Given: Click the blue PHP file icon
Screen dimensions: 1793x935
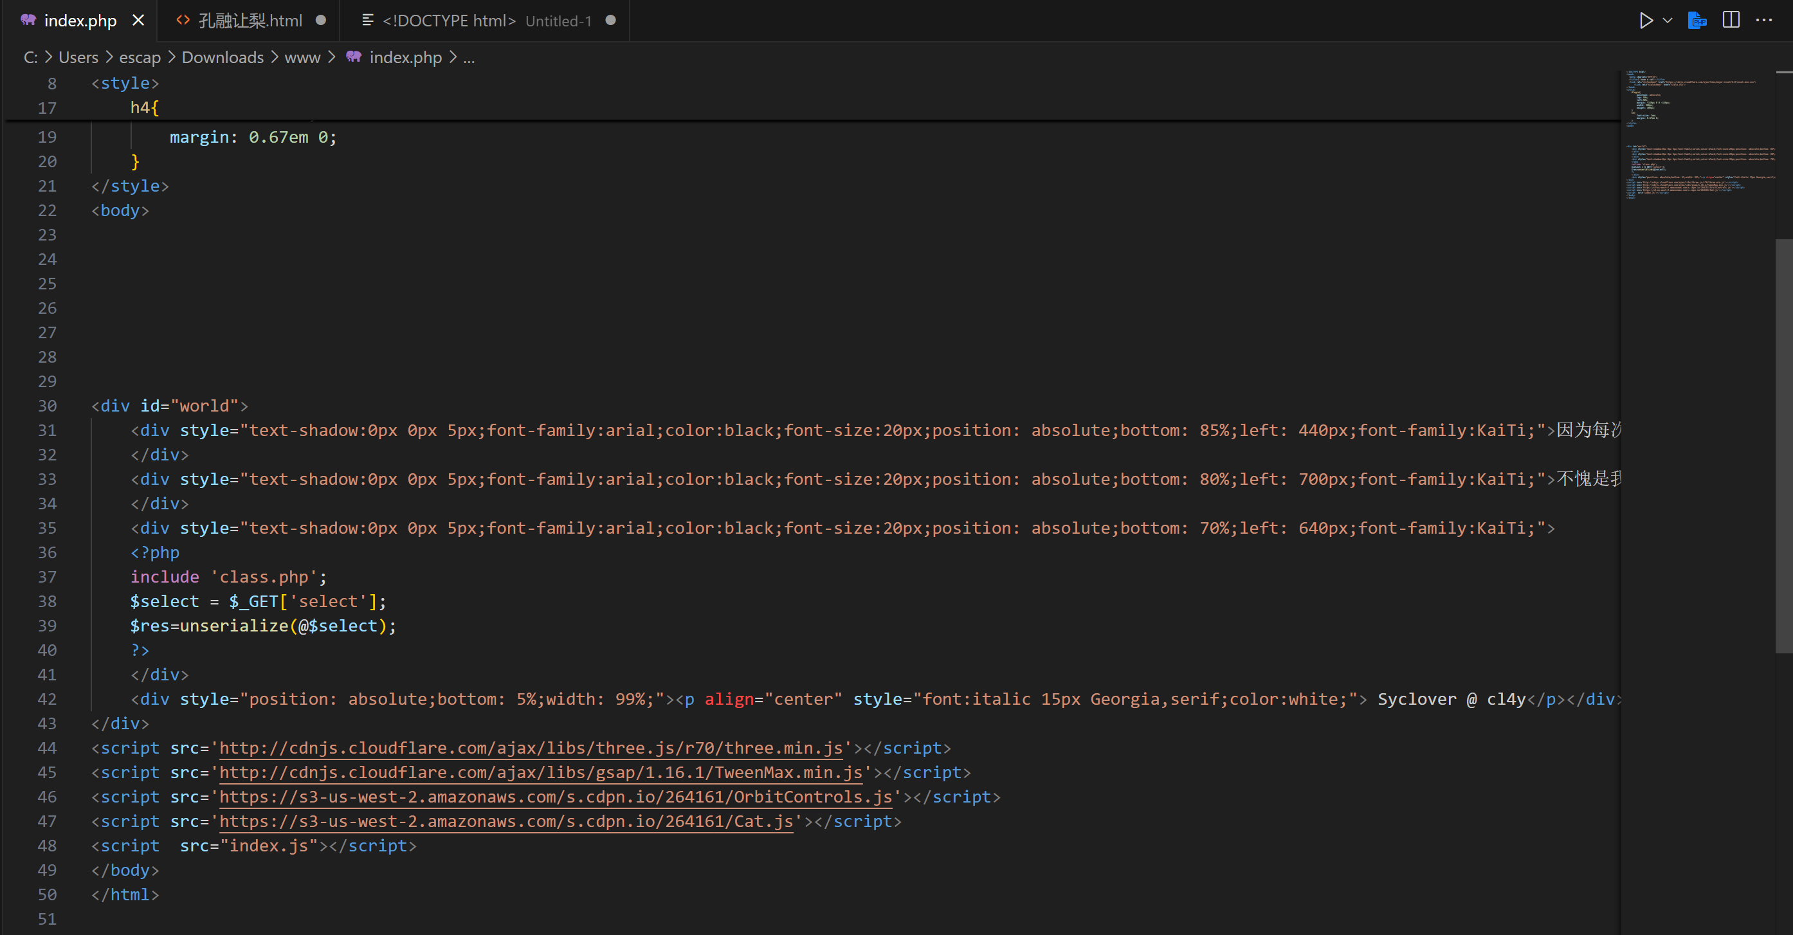Looking at the screenshot, I should (x=1698, y=20).
